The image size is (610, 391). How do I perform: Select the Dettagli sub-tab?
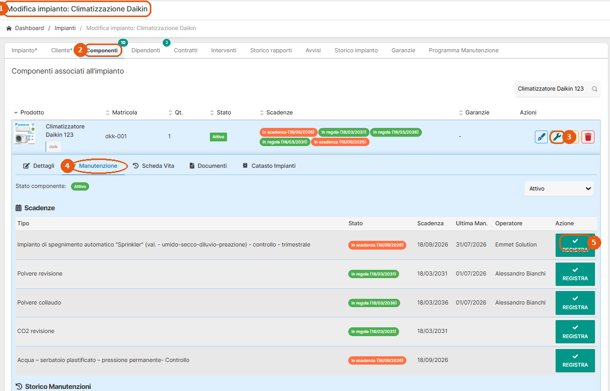[x=38, y=166]
